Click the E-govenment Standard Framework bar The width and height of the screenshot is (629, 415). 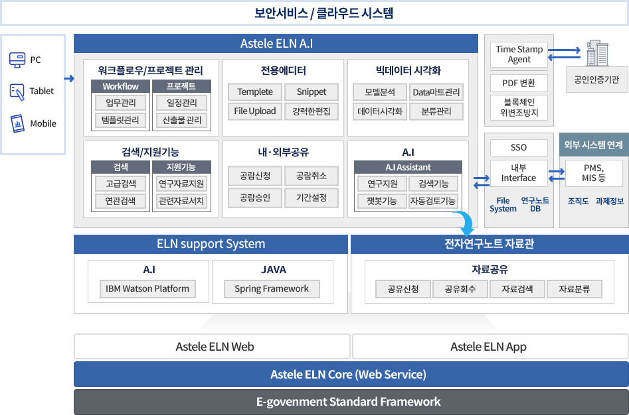click(x=351, y=402)
